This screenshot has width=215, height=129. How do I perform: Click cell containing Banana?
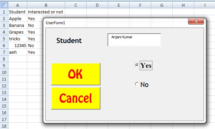17,25
